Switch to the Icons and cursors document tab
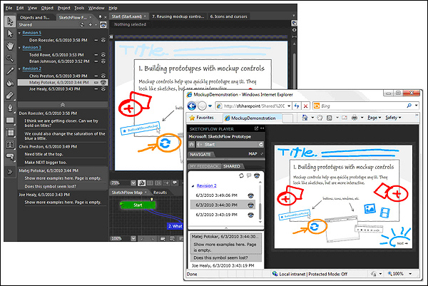The image size is (428, 286). pyautogui.click(x=228, y=16)
